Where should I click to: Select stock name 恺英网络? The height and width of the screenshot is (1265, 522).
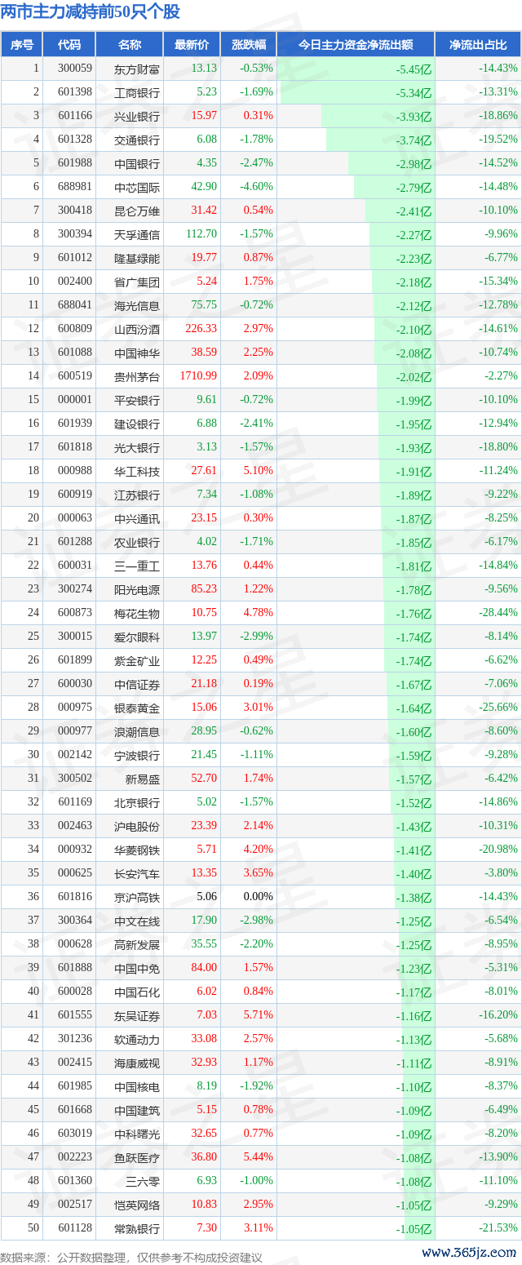(137, 1205)
